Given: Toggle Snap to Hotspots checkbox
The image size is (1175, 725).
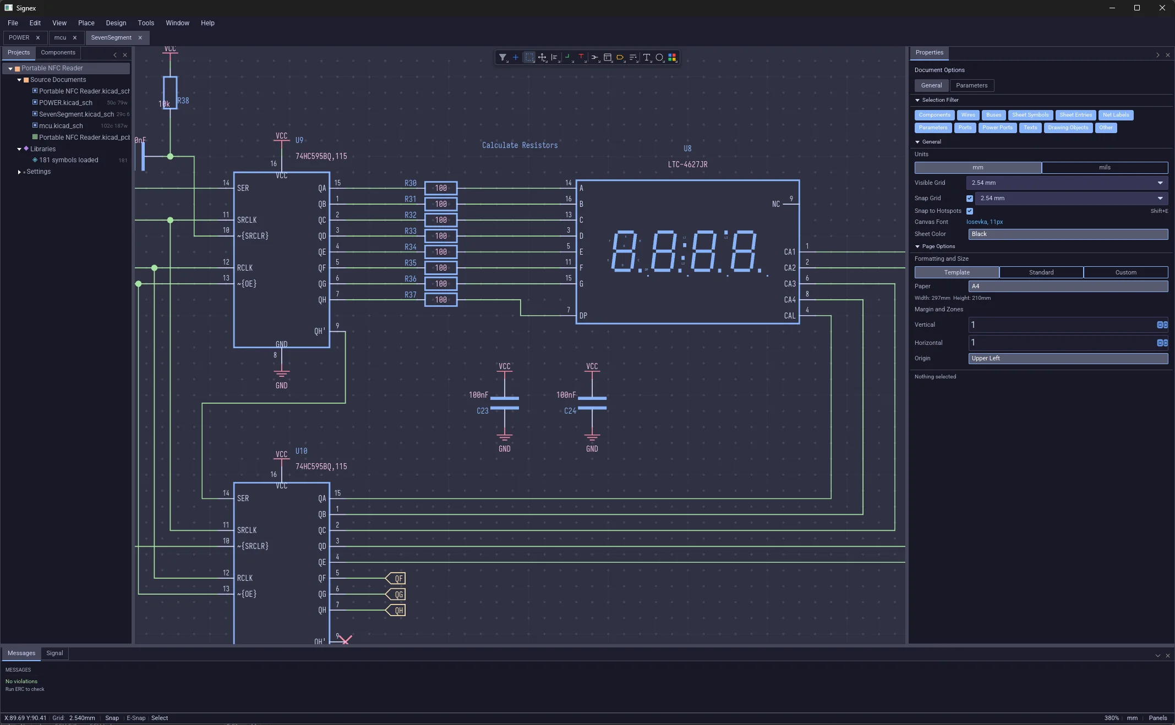Looking at the screenshot, I should tap(970, 211).
